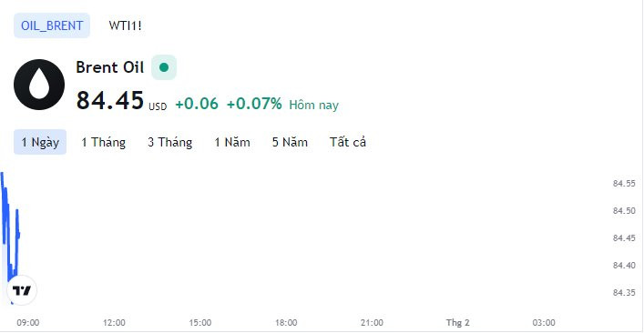
Task: Click the Brent Oil title link
Action: 109,67
